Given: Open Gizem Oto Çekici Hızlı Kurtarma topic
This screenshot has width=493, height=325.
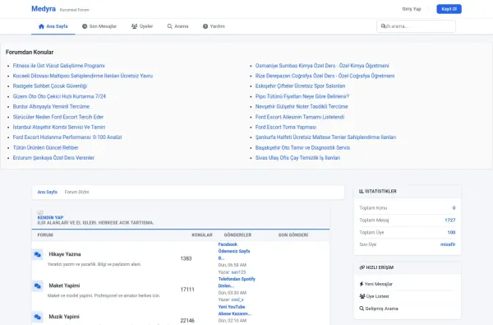Looking at the screenshot, I should point(59,96).
